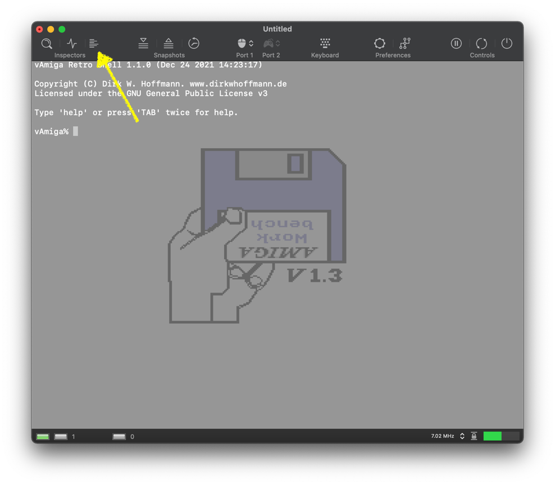
Task: Click the green activity bar indicator
Action: 501,436
